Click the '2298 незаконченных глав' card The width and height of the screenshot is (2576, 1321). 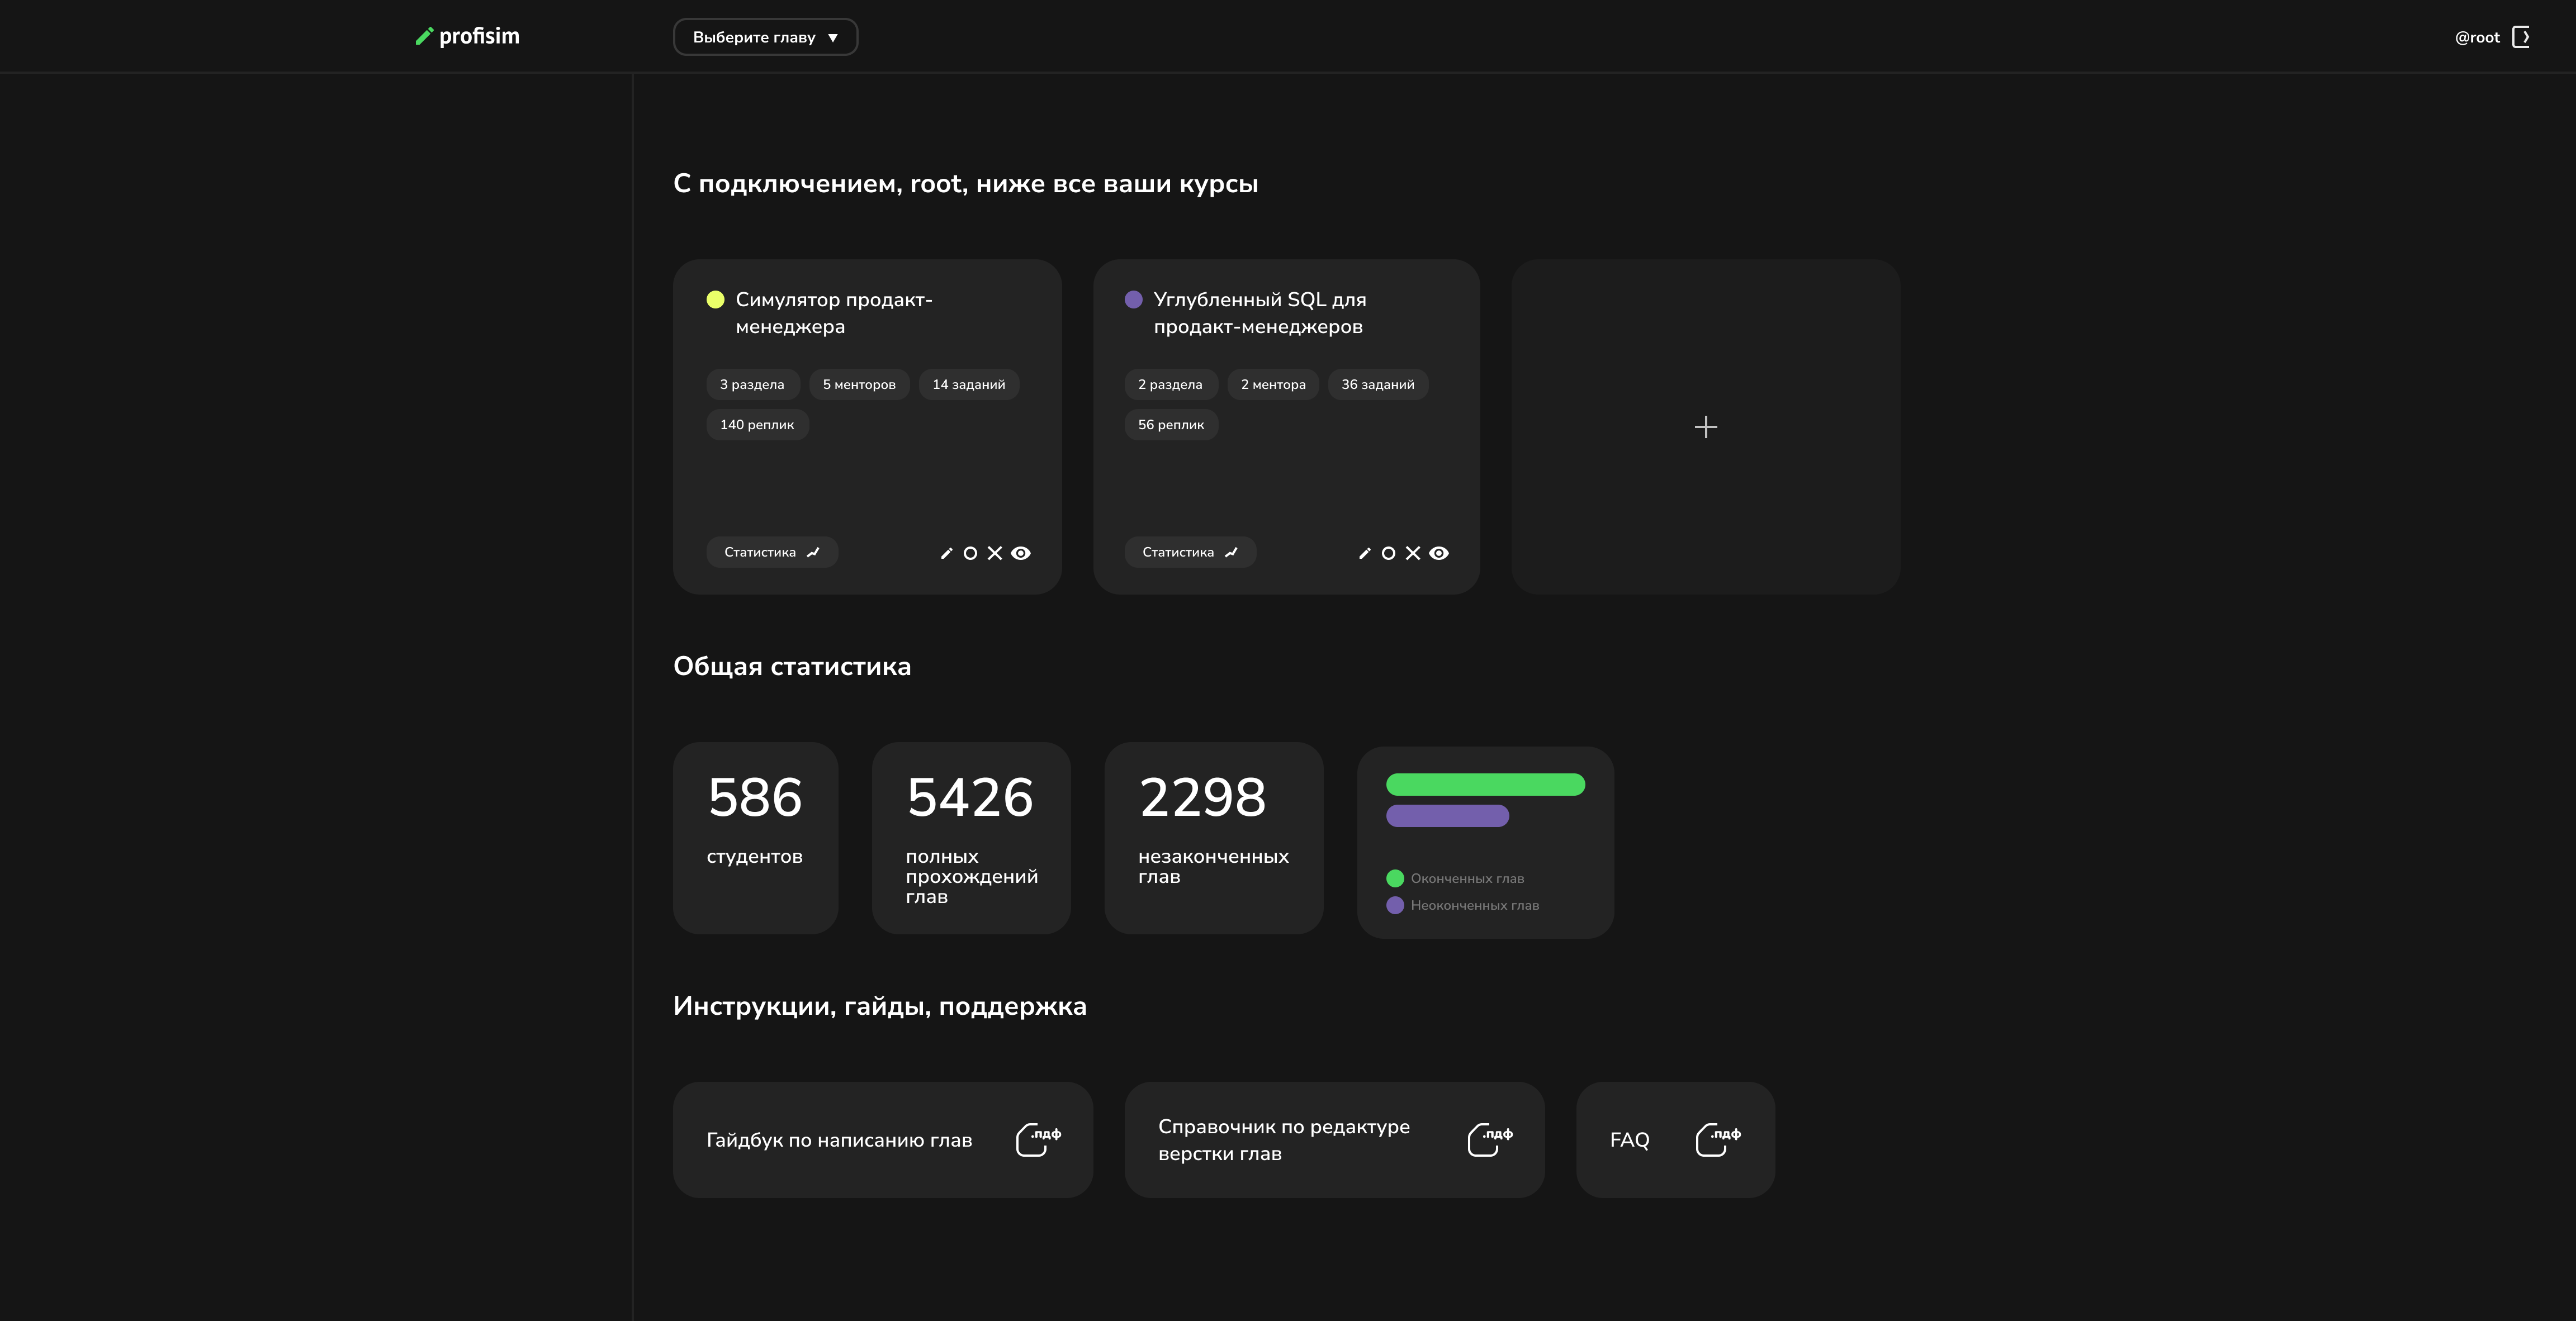point(1214,838)
